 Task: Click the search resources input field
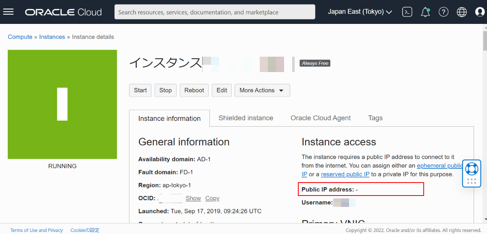[215, 12]
